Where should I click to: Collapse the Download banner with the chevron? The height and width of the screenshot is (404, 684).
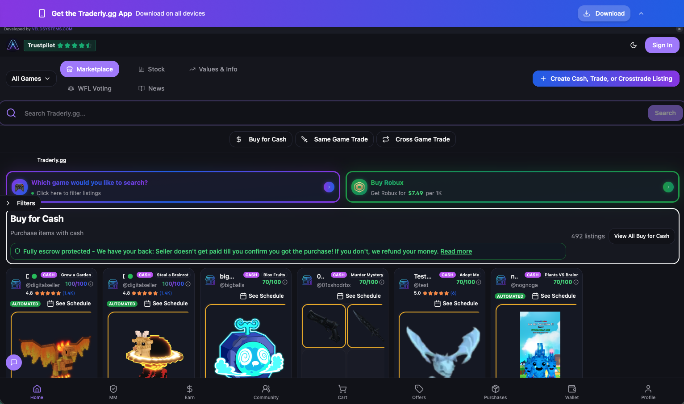641,13
